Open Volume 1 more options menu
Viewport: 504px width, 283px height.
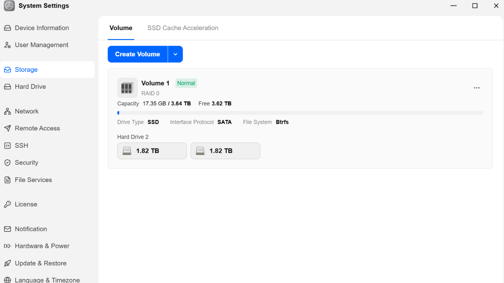477,88
